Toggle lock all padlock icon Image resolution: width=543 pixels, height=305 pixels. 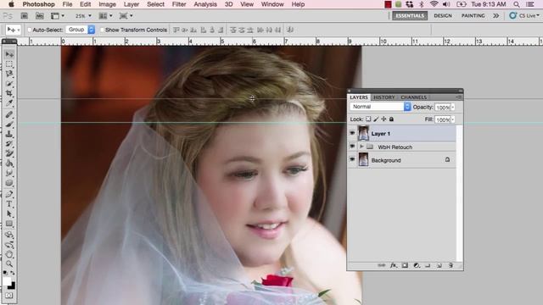(391, 119)
